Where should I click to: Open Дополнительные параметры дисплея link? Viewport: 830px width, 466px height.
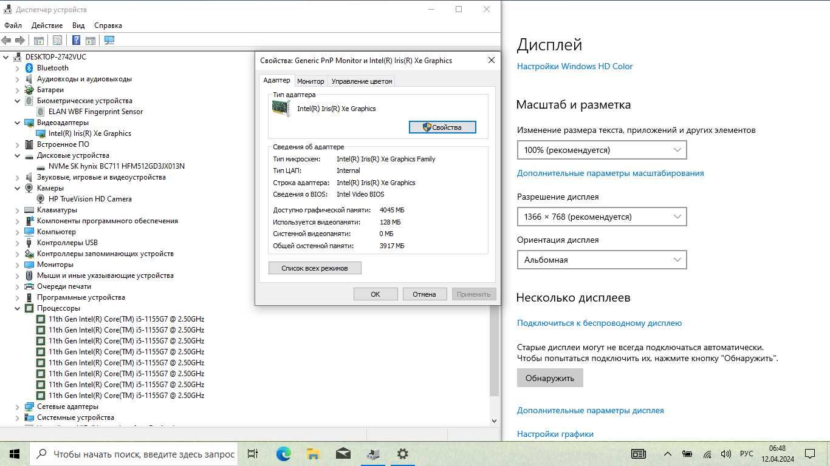[590, 410]
